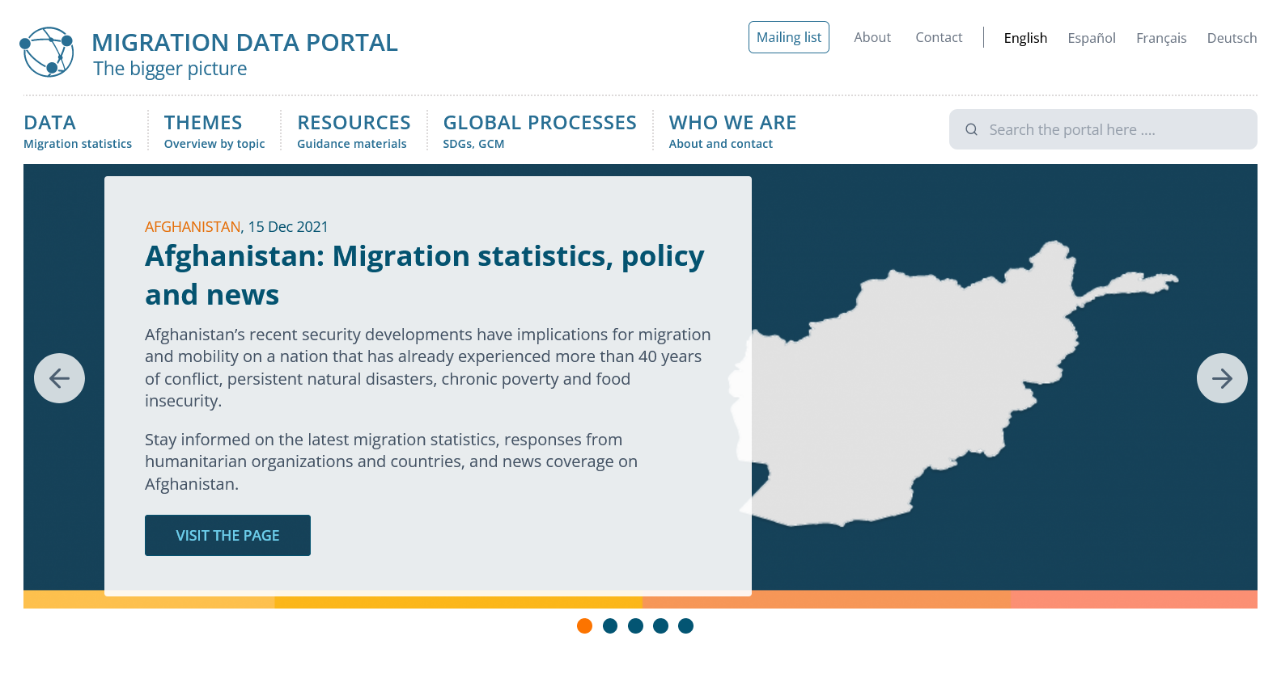Click the search magnifier icon
Image resolution: width=1281 pixels, height=695 pixels.
[x=971, y=129]
